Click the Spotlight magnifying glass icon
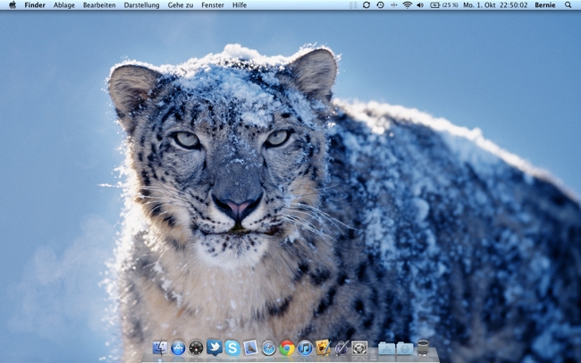Image resolution: width=581 pixels, height=363 pixels. coord(568,5)
